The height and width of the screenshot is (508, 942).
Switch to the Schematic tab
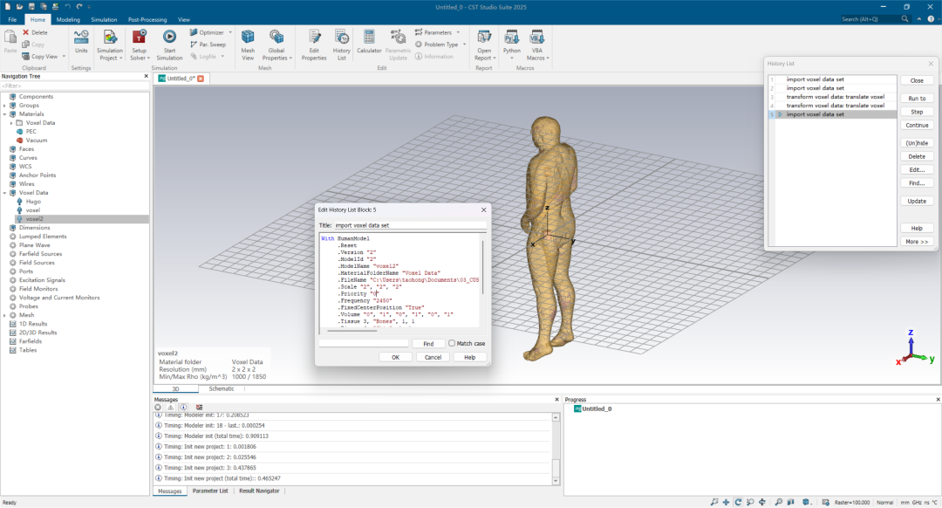click(x=221, y=389)
